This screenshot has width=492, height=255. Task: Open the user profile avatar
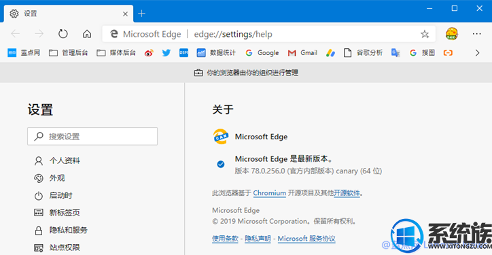[x=451, y=33]
